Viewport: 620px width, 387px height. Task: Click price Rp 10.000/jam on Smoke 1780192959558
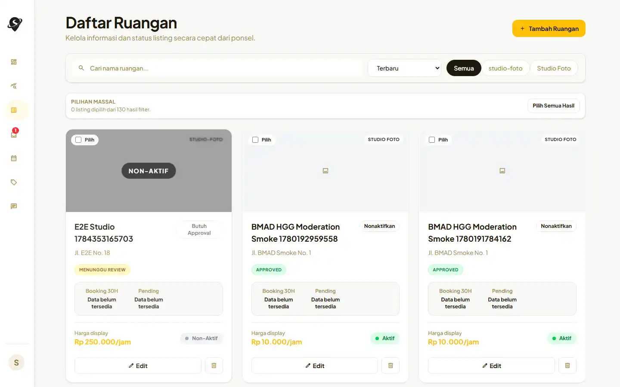click(x=277, y=342)
